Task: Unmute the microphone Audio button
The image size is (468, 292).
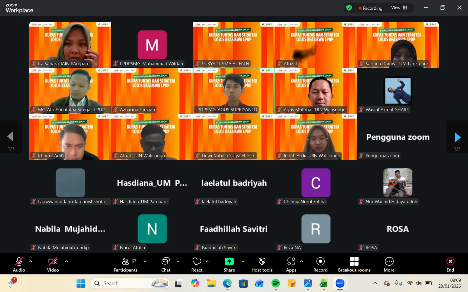Action: [x=19, y=264]
